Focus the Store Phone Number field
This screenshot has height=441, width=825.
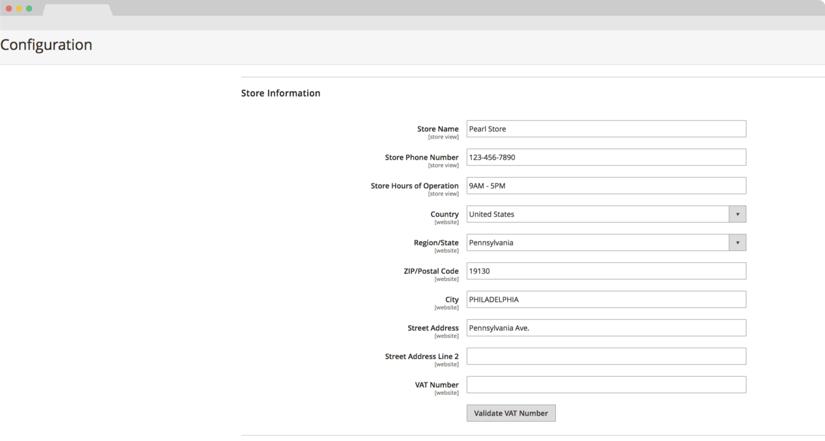pyautogui.click(x=606, y=157)
